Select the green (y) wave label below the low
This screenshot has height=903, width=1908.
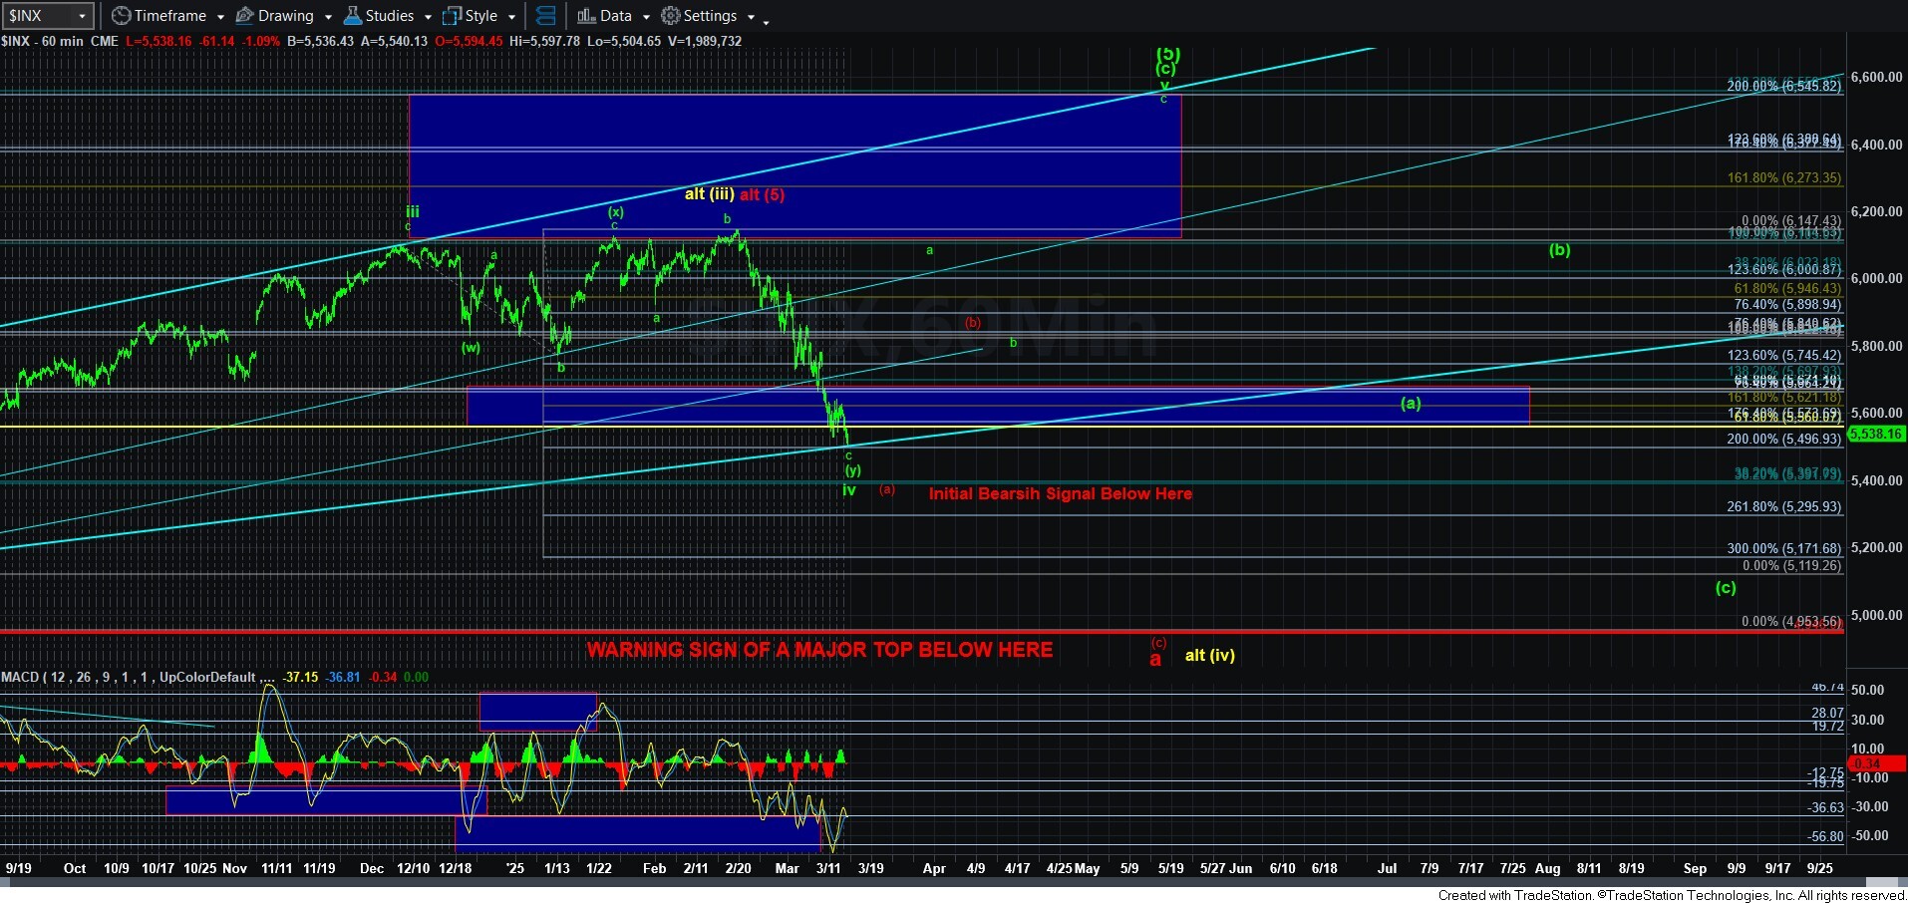(852, 470)
